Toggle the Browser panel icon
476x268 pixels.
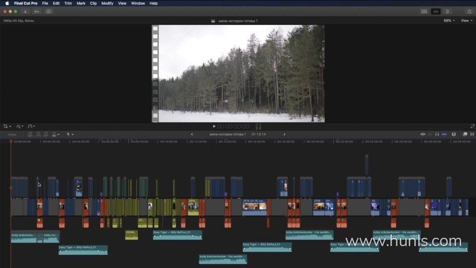coord(424,11)
